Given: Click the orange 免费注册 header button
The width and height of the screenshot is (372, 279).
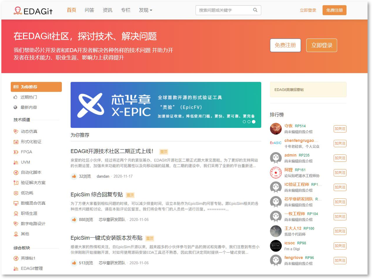Looking at the screenshot, I should pyautogui.click(x=334, y=10).
